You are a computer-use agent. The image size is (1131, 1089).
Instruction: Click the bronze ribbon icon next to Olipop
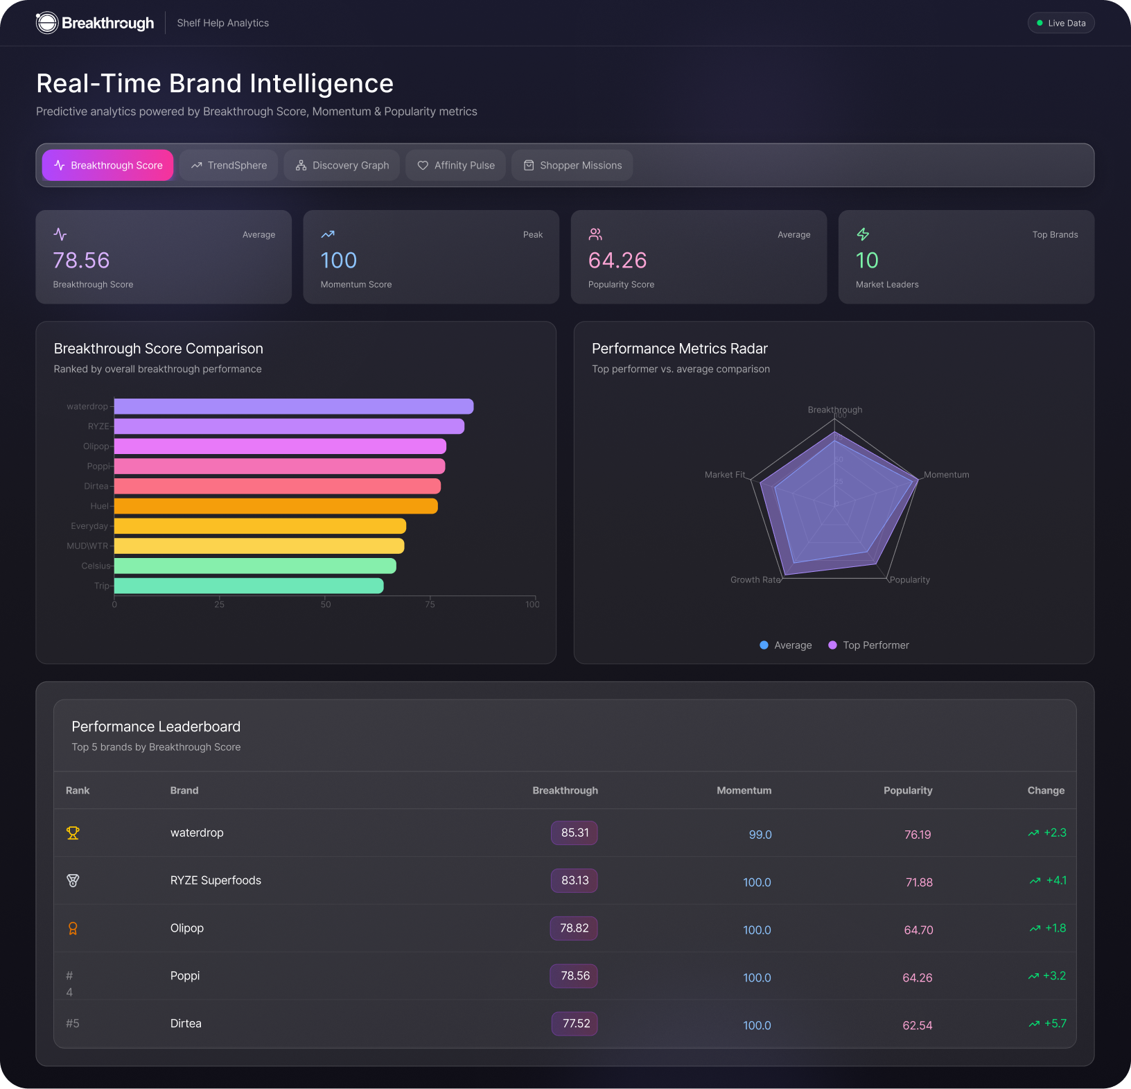click(x=72, y=928)
